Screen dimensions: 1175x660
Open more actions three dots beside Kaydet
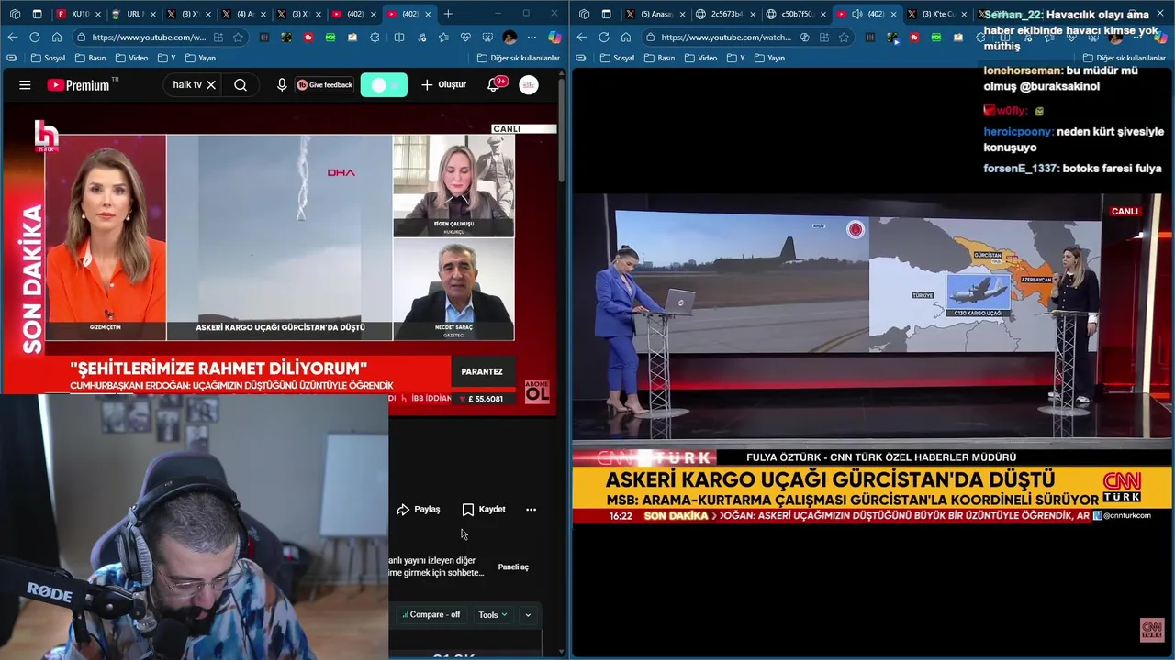531,510
